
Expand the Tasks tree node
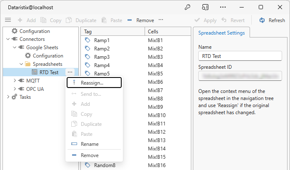coord(8,97)
